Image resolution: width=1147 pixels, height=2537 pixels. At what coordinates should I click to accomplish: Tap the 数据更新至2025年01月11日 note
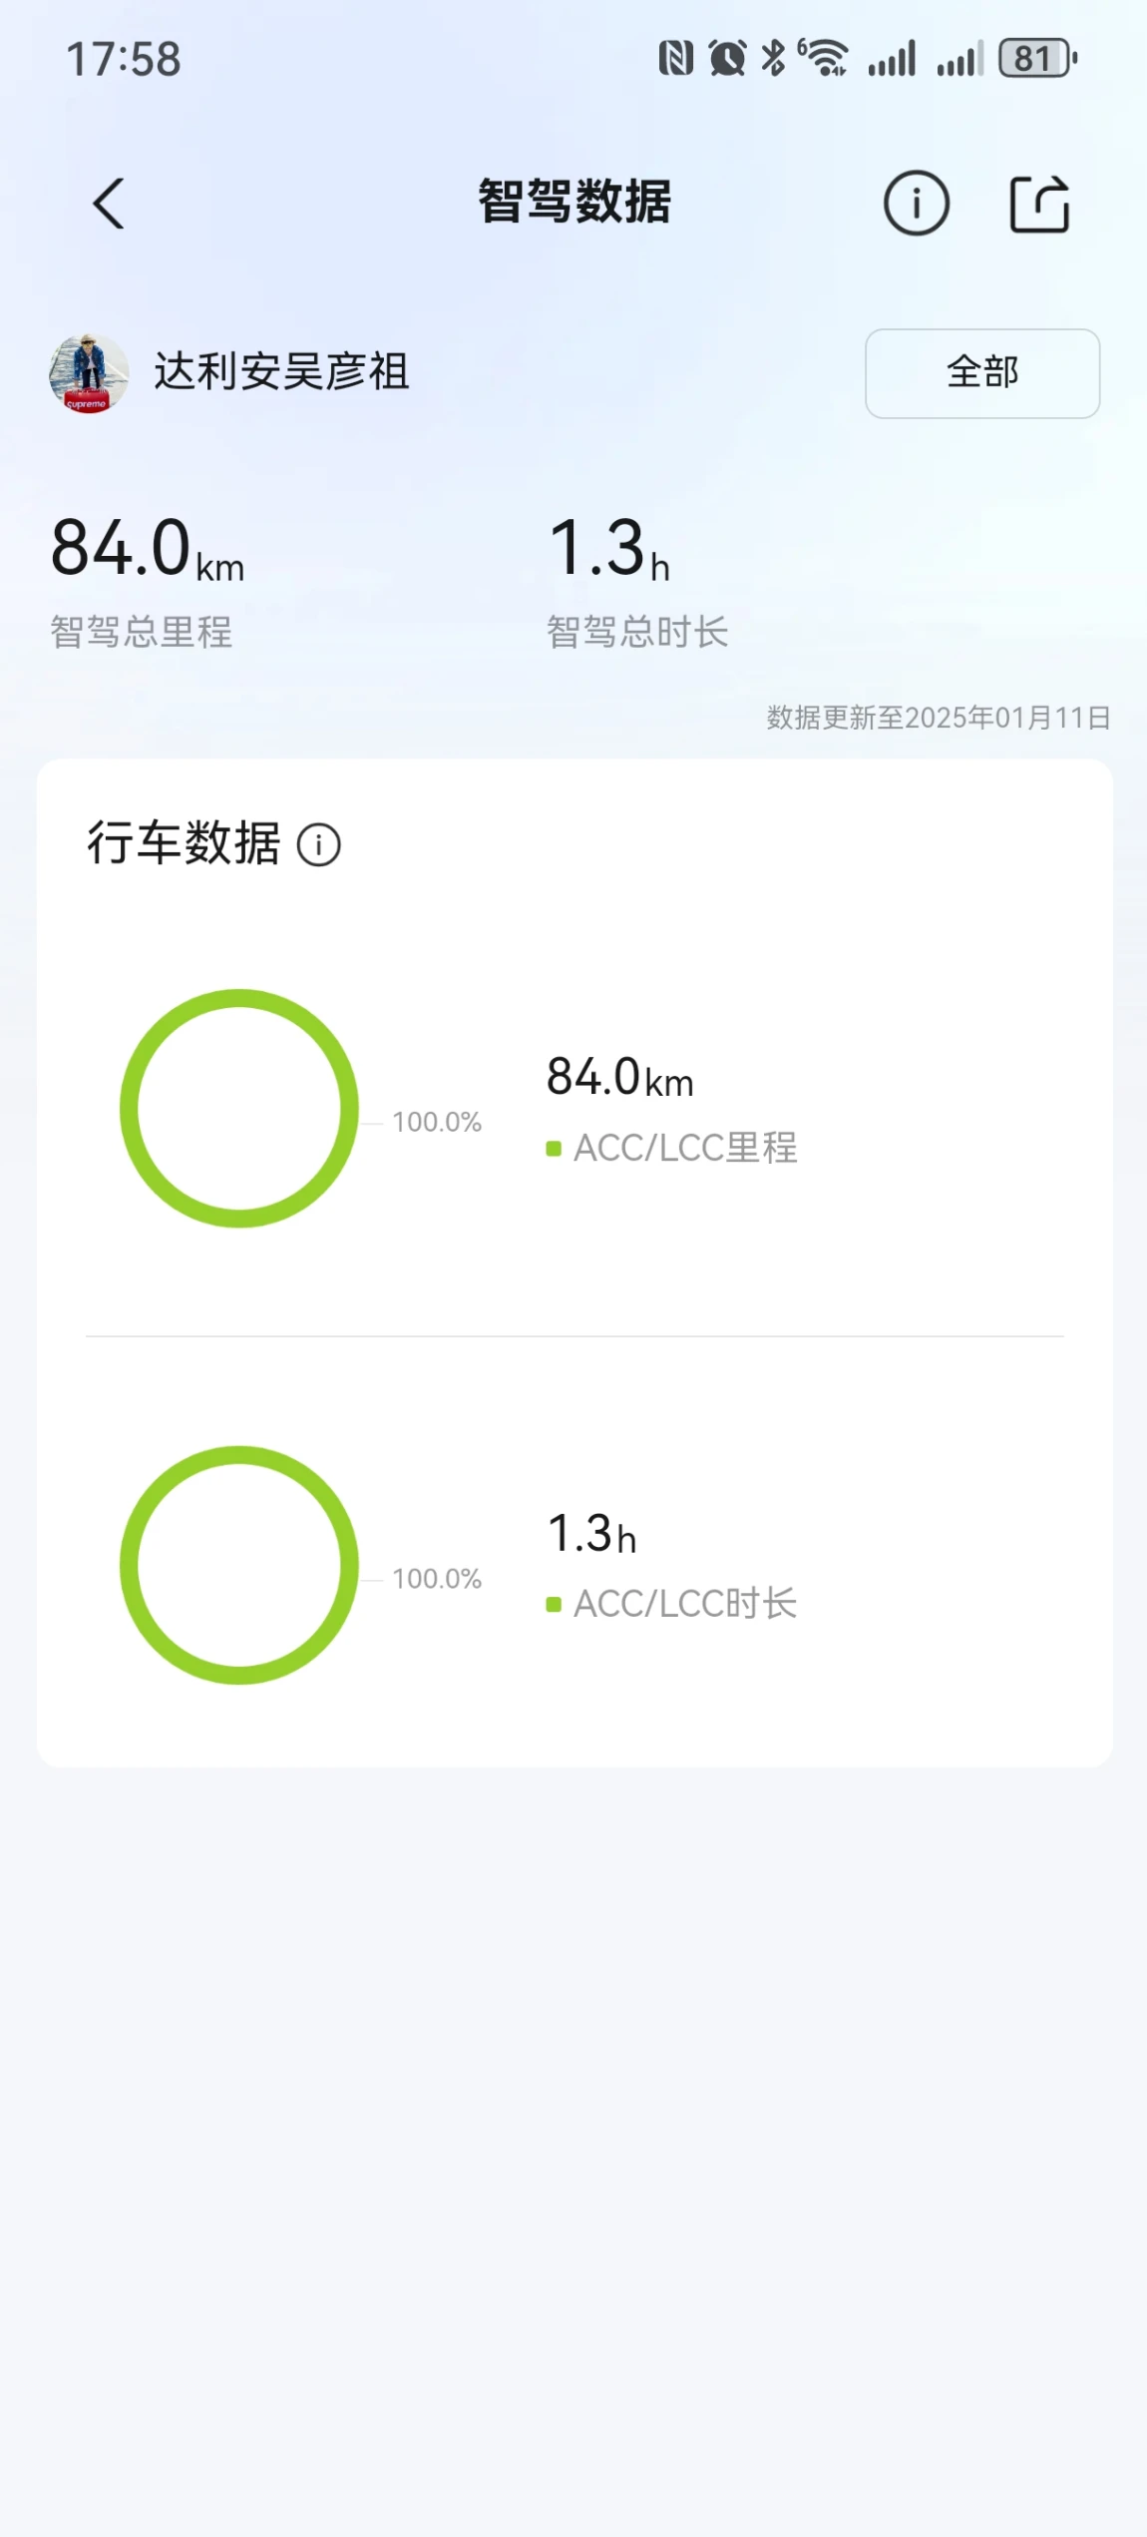[x=939, y=718]
